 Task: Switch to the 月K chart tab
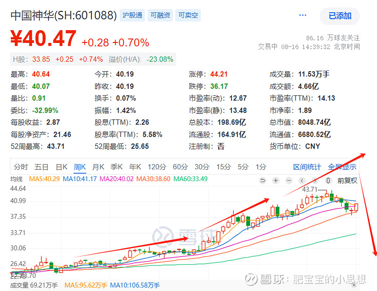pos(98,167)
